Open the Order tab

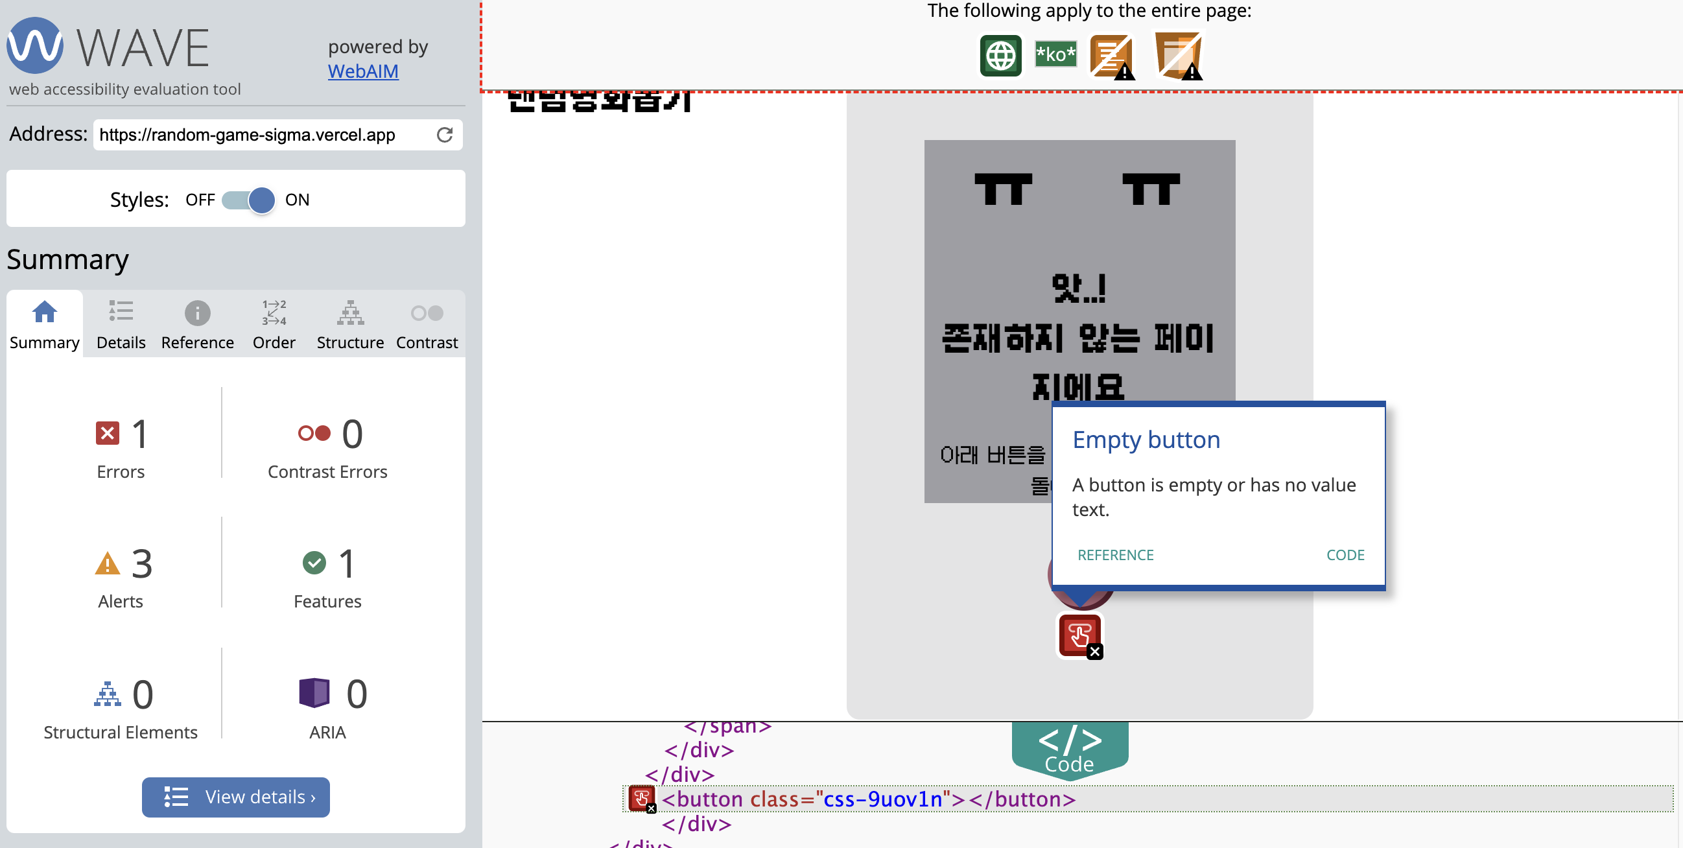(x=274, y=325)
